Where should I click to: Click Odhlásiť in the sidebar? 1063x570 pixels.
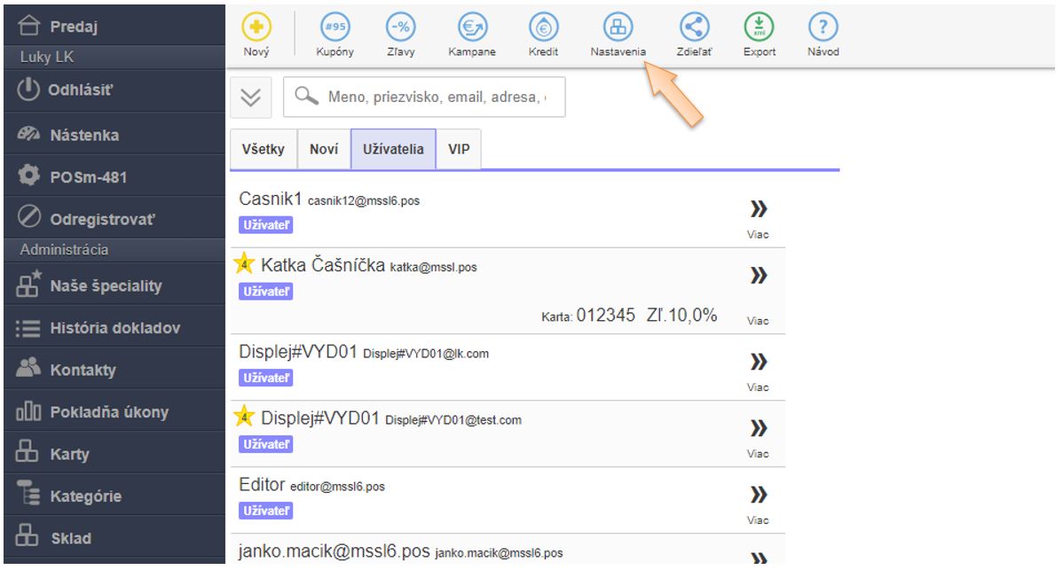tap(85, 93)
